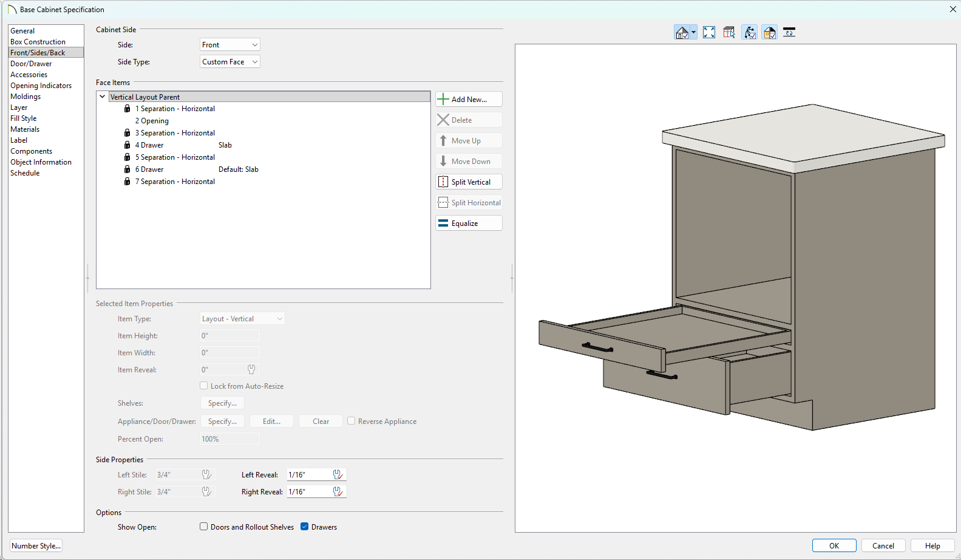This screenshot has height=560, width=961.
Task: Click the Left Reveal default wrench icon
Action: (x=338, y=475)
